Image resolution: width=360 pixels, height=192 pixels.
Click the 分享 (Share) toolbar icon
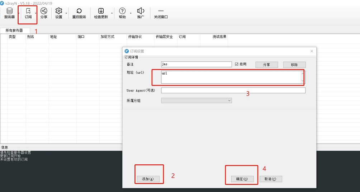click(x=44, y=13)
